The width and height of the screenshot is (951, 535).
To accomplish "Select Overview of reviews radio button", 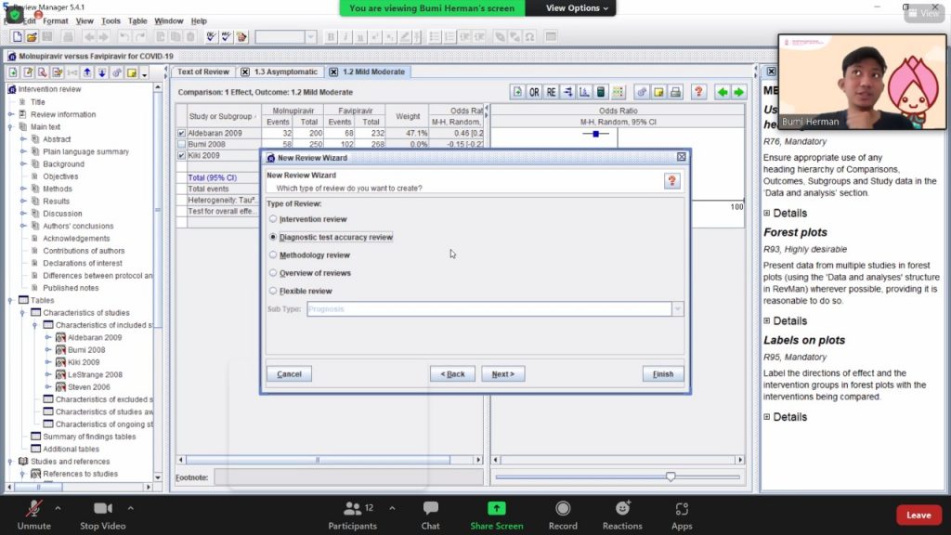I will (x=273, y=273).
